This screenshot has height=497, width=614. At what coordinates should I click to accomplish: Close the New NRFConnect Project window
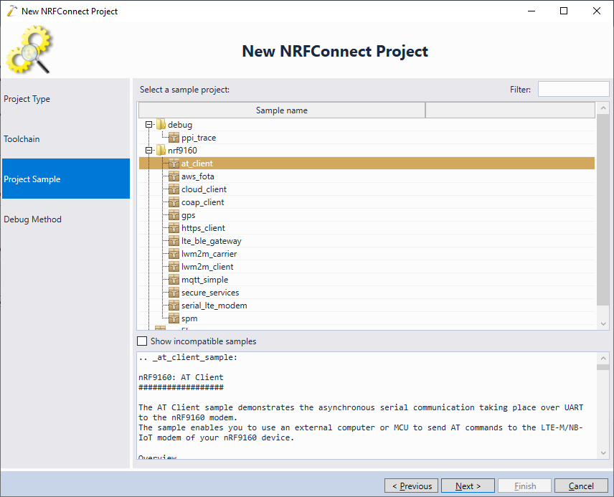(x=596, y=11)
